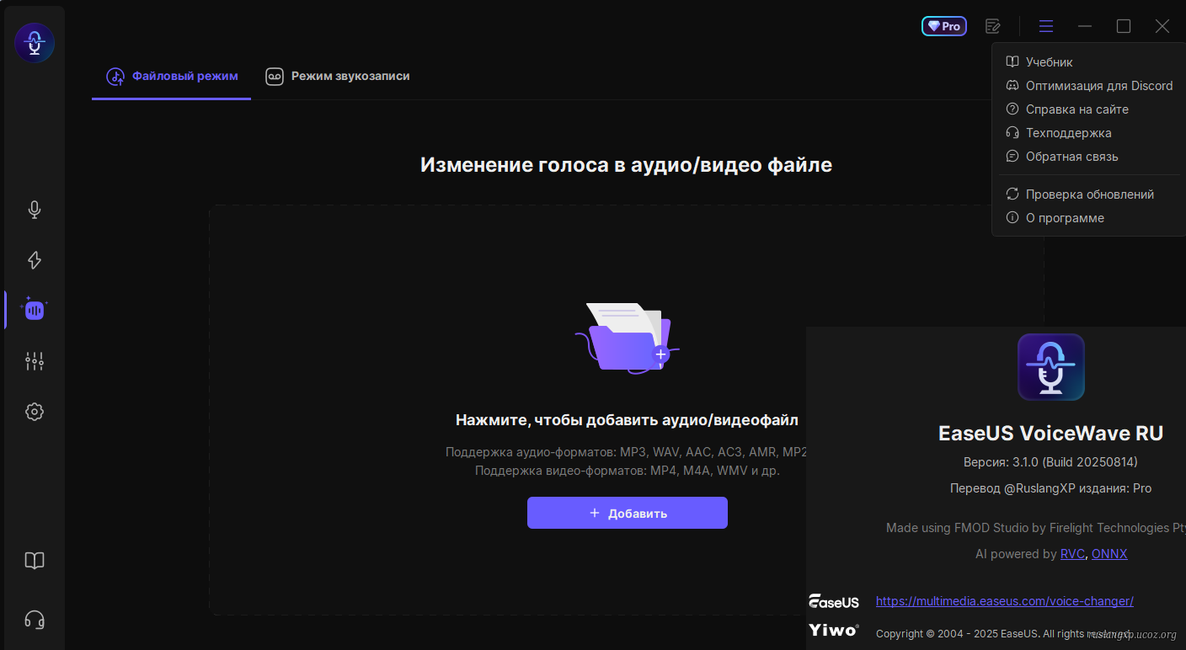
Task: Click the Перевод @RuslangXP издания: Pro text
Action: [x=1050, y=488]
